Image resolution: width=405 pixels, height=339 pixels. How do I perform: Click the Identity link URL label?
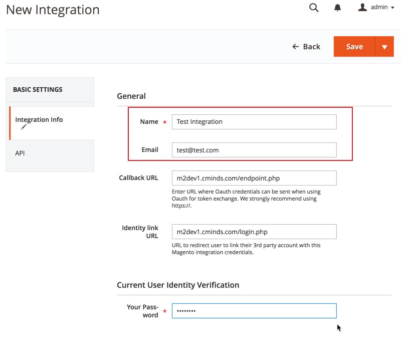coord(140,232)
